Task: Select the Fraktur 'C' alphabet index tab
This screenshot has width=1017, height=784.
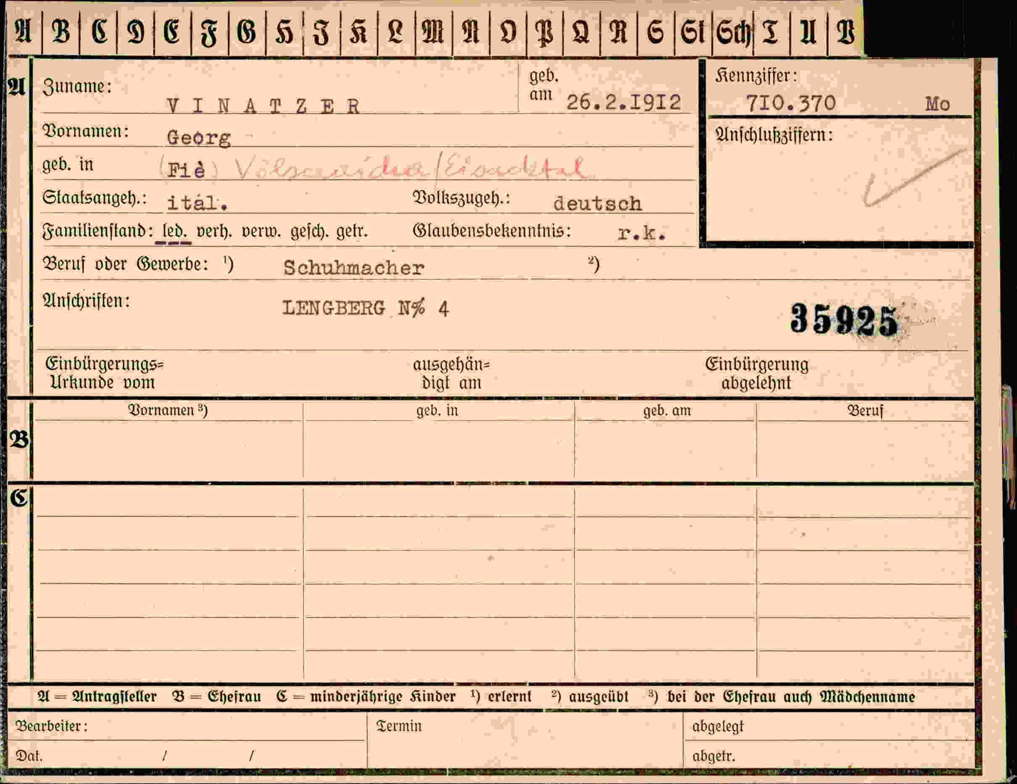Action: (x=99, y=32)
